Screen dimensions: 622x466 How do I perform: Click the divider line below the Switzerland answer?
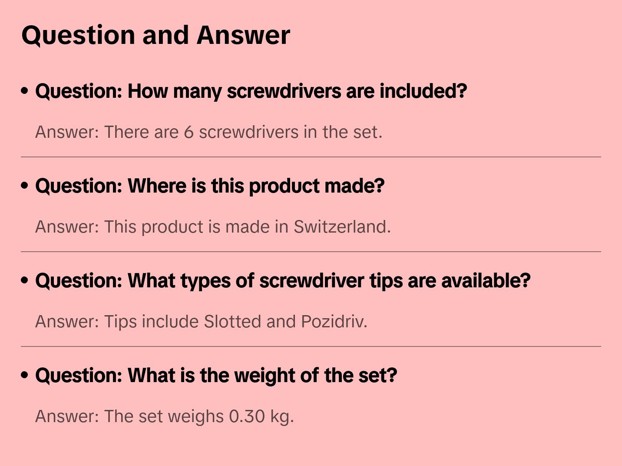pyautogui.click(x=311, y=252)
